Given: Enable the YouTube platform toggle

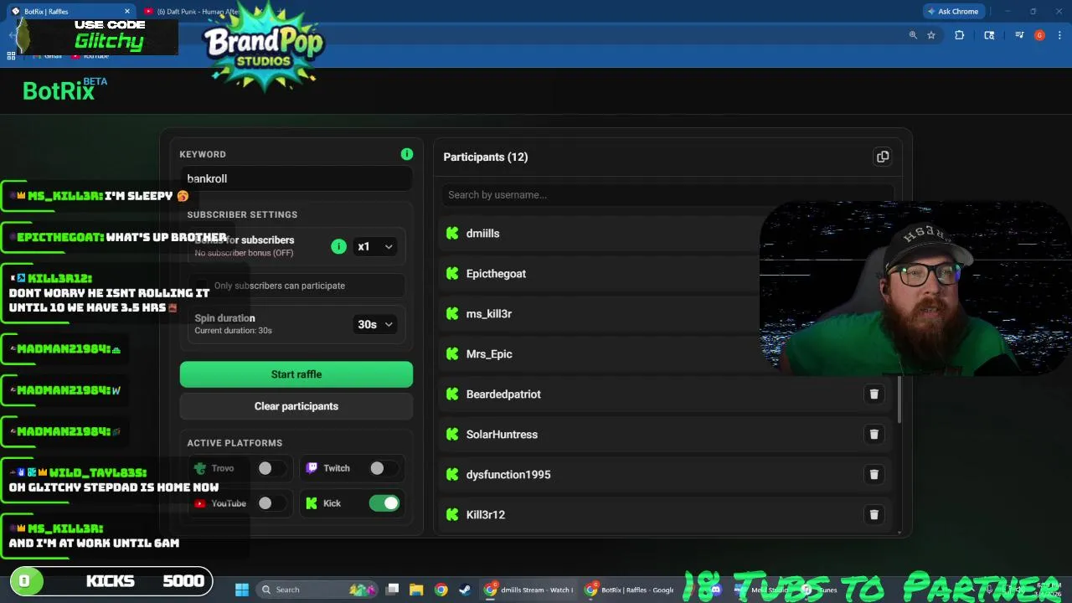Looking at the screenshot, I should coord(271,503).
